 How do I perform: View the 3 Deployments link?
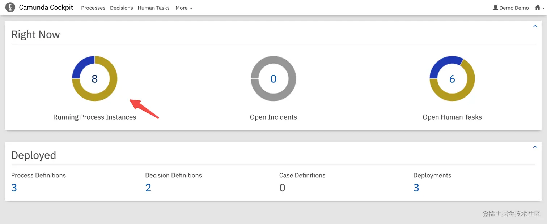(x=416, y=188)
